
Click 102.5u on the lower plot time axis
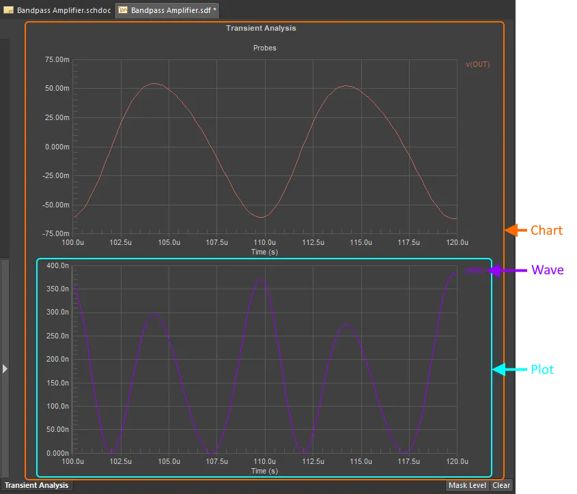(121, 461)
